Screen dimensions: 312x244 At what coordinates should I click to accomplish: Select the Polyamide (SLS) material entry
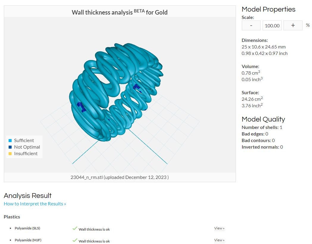click(x=27, y=228)
